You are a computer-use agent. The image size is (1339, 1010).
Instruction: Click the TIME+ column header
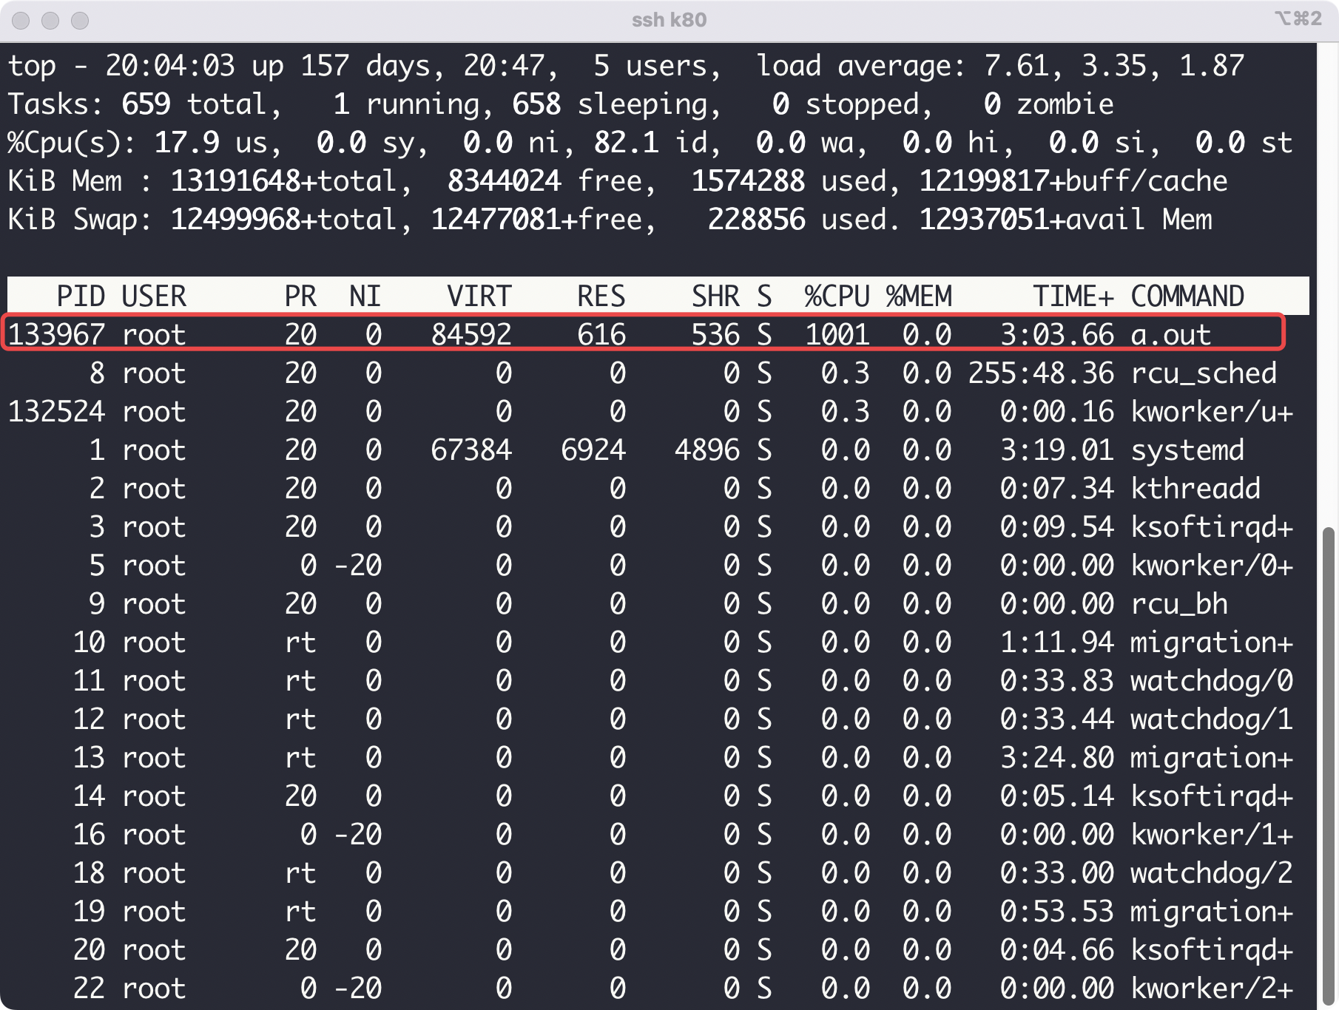(1073, 296)
